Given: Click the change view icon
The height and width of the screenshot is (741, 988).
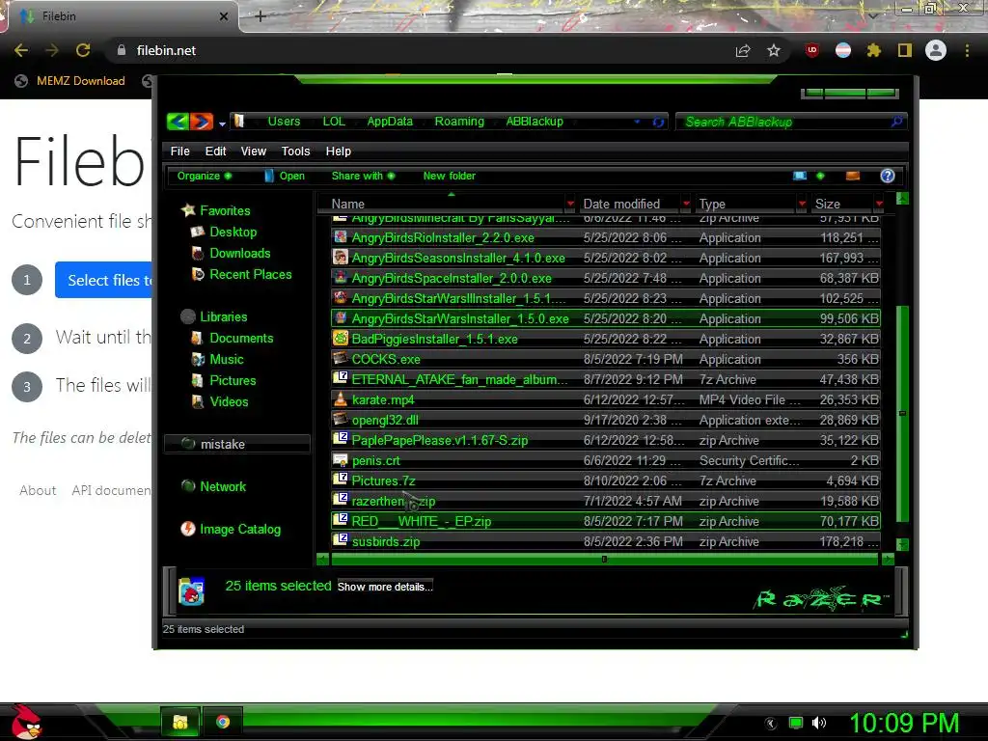Looking at the screenshot, I should click(800, 176).
